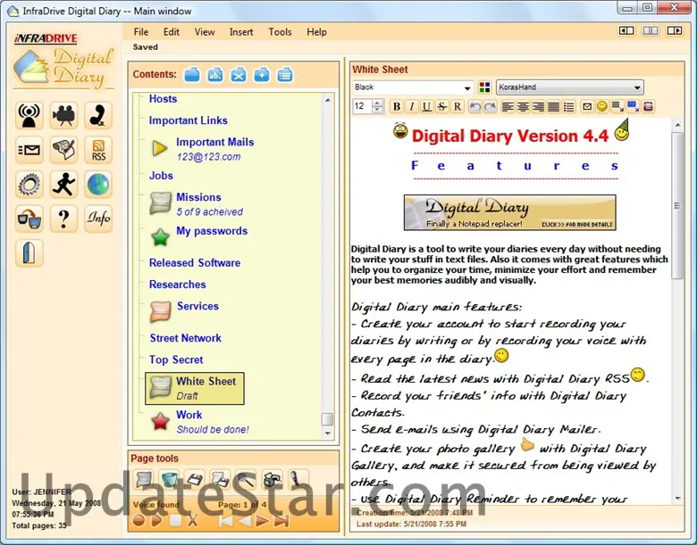Open the Help menu
697x545 pixels.
click(x=316, y=32)
